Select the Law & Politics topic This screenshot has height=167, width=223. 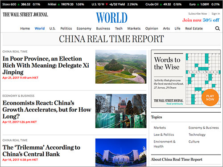pos(164,134)
